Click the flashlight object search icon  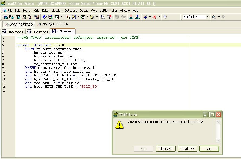coord(68,17)
